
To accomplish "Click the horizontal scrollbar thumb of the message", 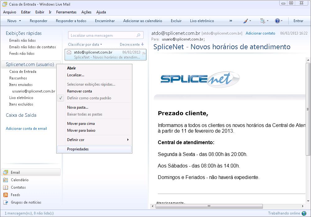I will [209, 206].
